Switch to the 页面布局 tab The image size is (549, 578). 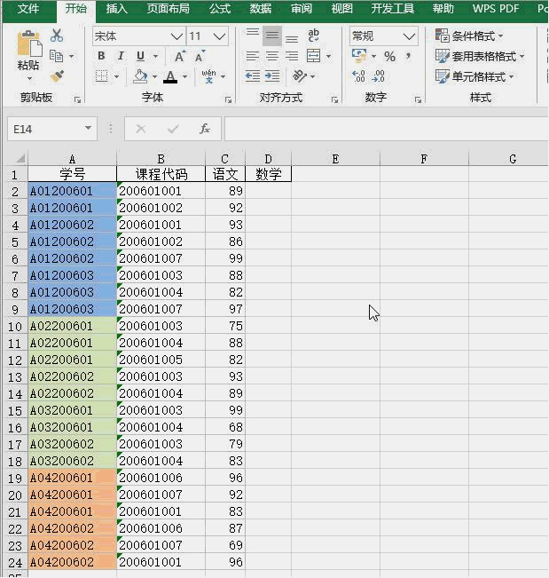point(169,8)
